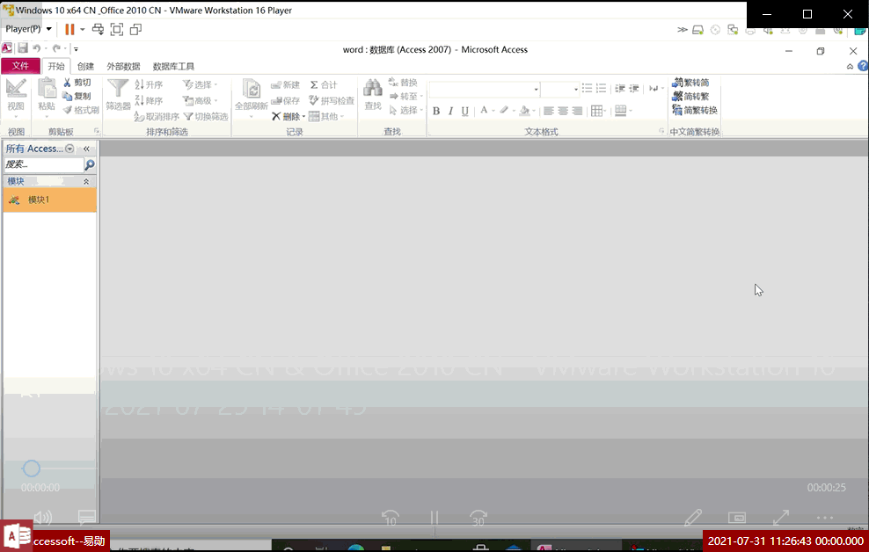Viewport: 869px width, 552px height.
Task: Open the 删除 (Delete) dropdown arrow
Action: click(x=303, y=116)
